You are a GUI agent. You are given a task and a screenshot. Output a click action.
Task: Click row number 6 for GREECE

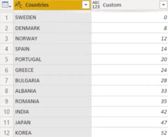(7, 70)
